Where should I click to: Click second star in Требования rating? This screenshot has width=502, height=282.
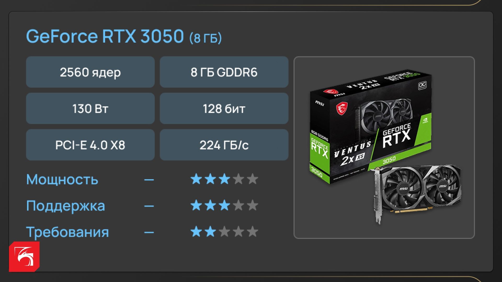(210, 232)
